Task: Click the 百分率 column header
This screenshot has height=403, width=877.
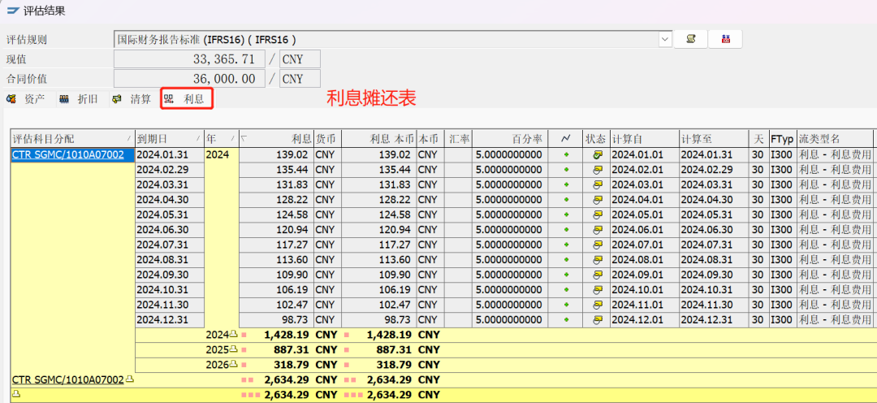Action: (x=511, y=139)
